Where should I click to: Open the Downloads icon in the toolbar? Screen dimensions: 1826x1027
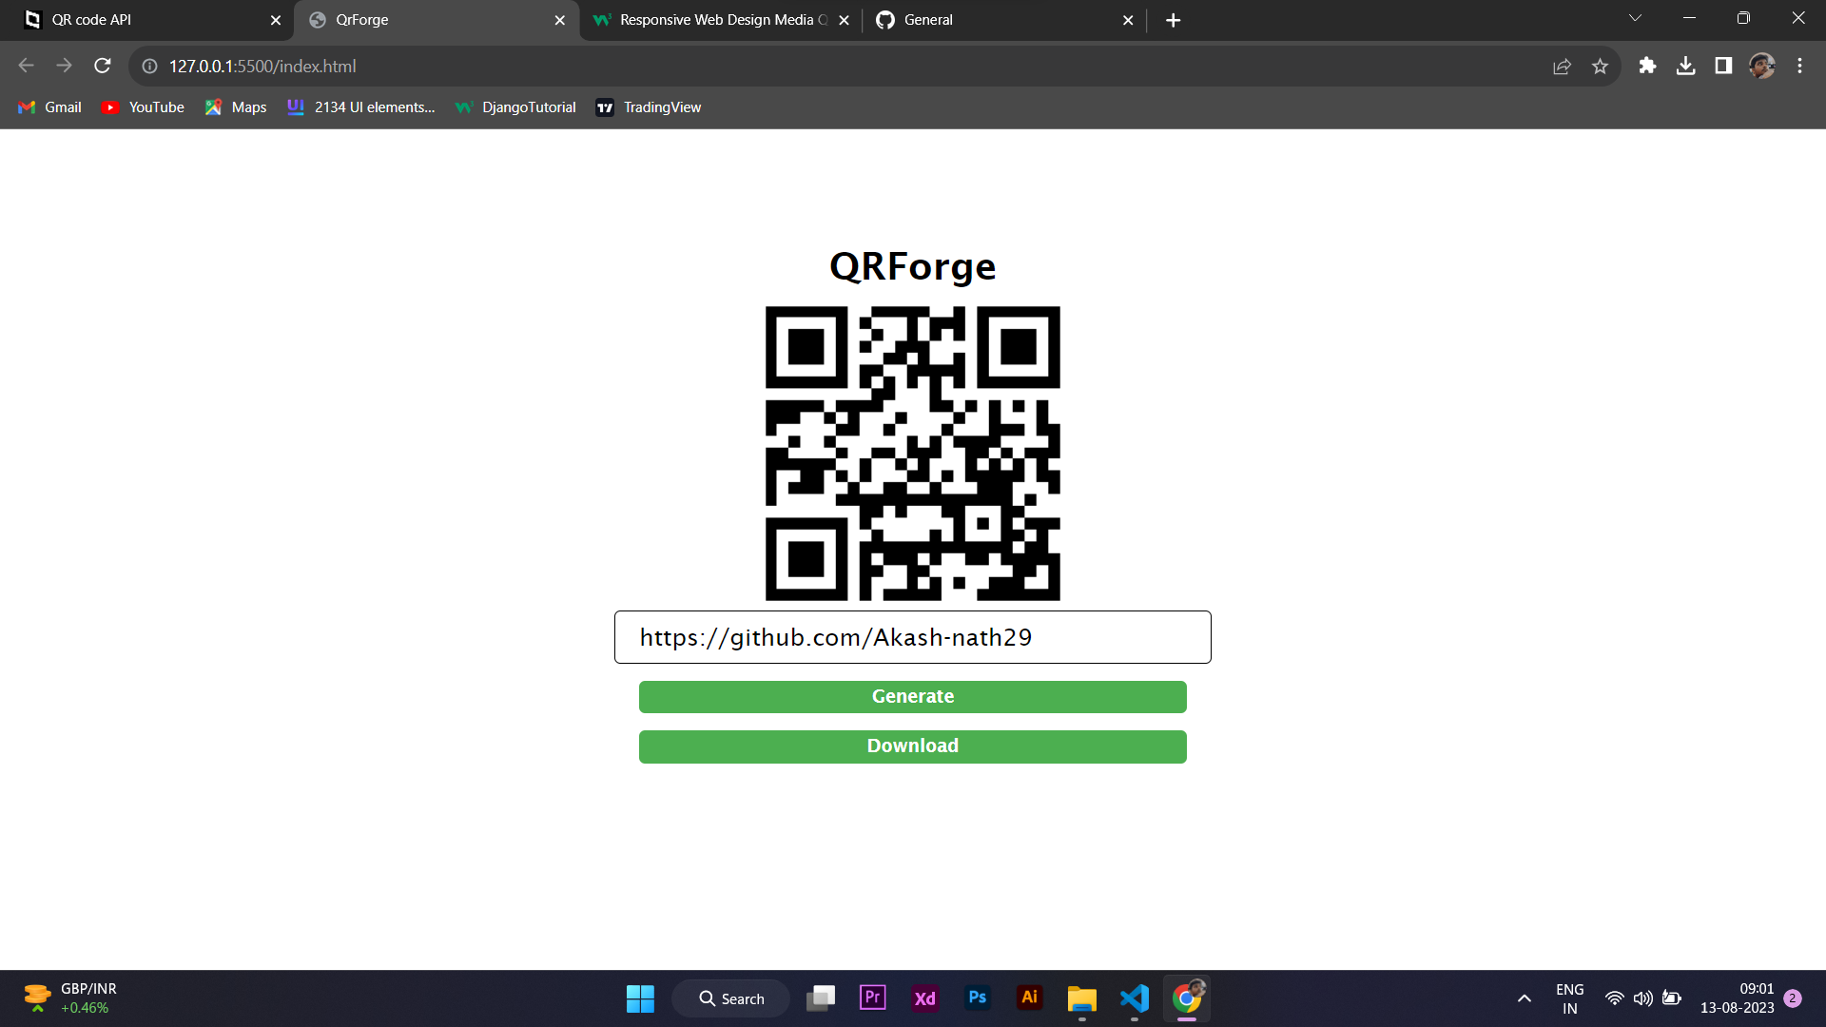pos(1685,66)
